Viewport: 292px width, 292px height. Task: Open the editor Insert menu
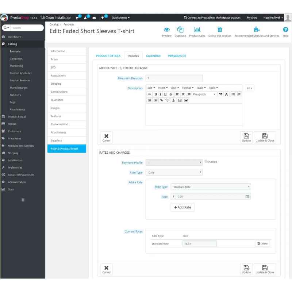163,88
